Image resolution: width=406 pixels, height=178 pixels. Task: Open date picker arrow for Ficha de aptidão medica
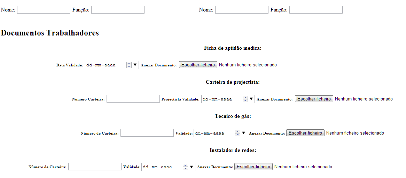(135, 65)
